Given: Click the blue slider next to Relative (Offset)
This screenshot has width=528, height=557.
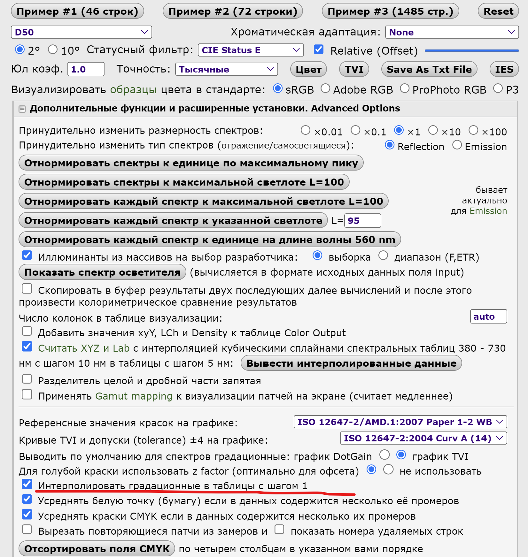Looking at the screenshot, I should pyautogui.click(x=471, y=50).
